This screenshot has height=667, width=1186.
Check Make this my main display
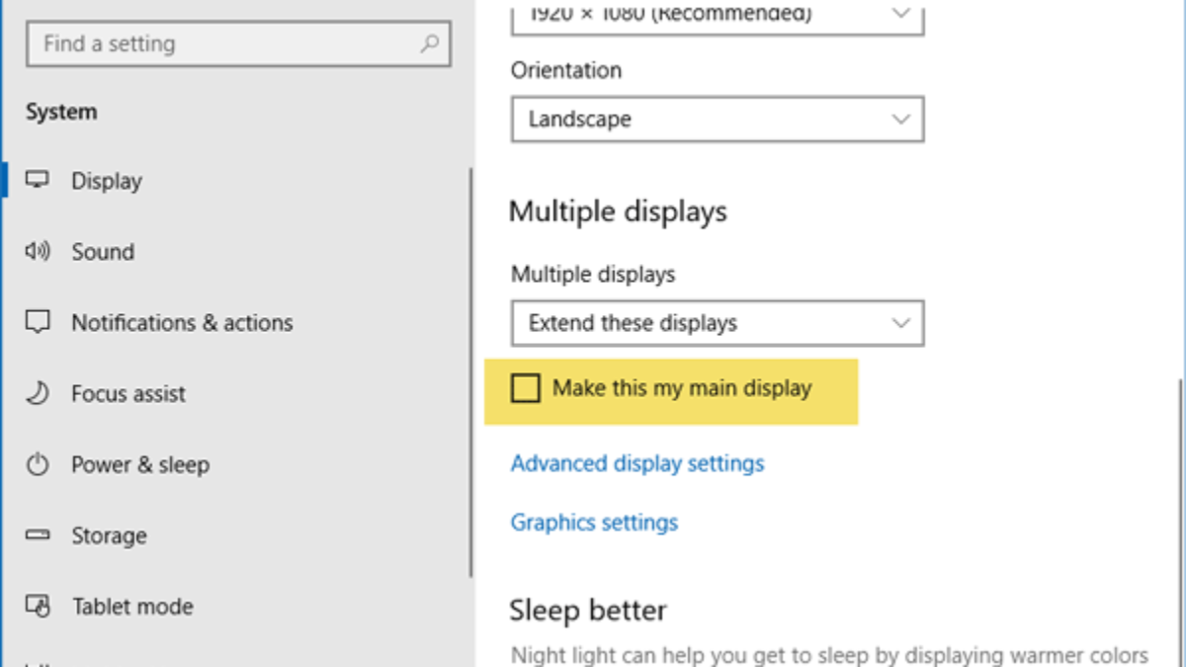tap(526, 388)
